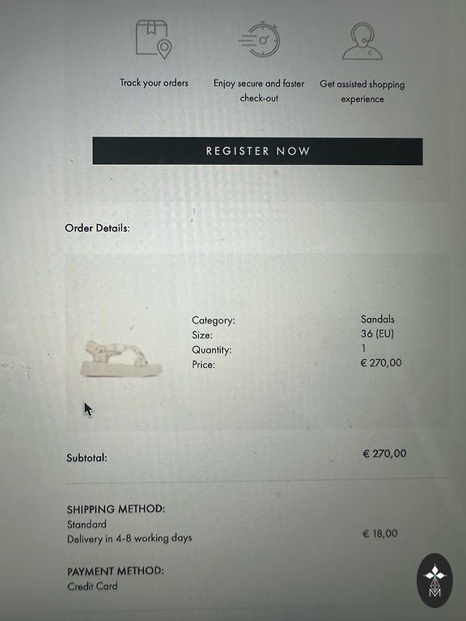Click the Register Now button
The image size is (466, 621).
257,151
